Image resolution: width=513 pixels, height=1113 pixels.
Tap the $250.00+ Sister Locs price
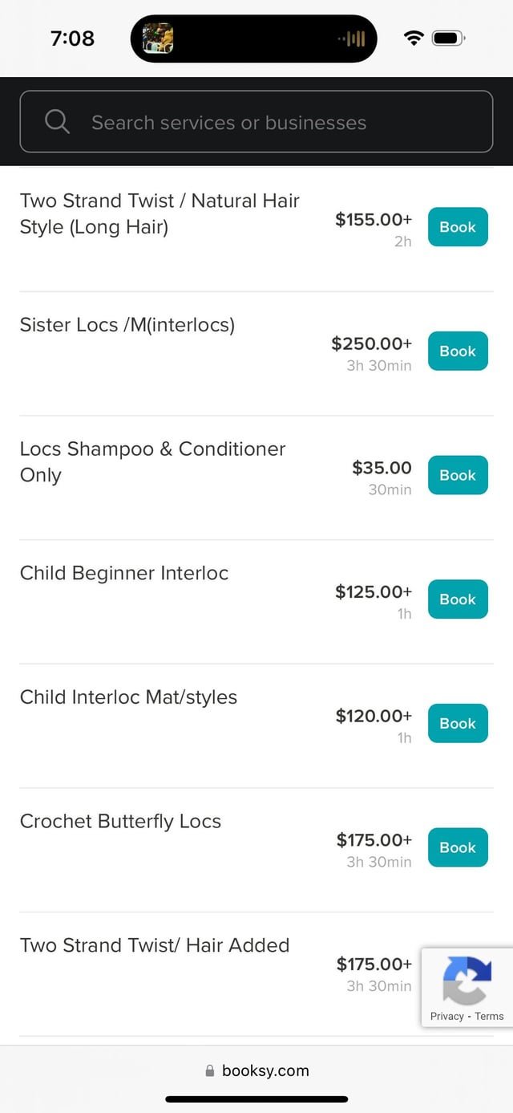tap(372, 343)
